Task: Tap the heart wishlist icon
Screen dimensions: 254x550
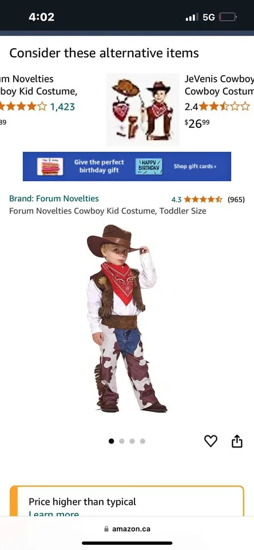Action: coord(211,441)
